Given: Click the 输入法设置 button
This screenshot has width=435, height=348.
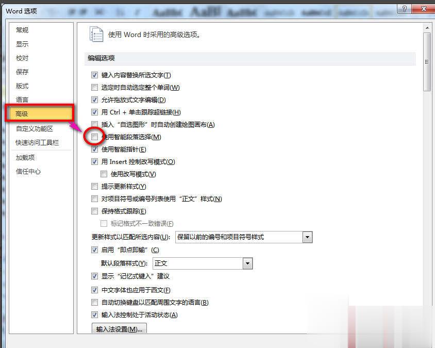Looking at the screenshot, I should coord(119,329).
